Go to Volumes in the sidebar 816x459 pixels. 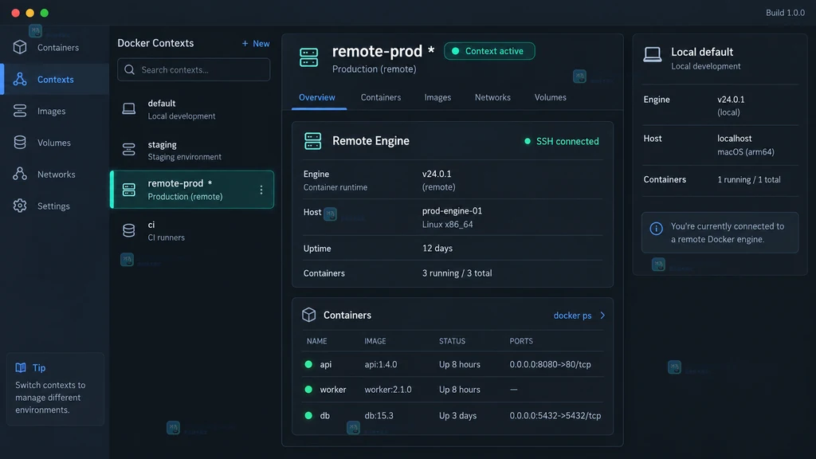55,143
